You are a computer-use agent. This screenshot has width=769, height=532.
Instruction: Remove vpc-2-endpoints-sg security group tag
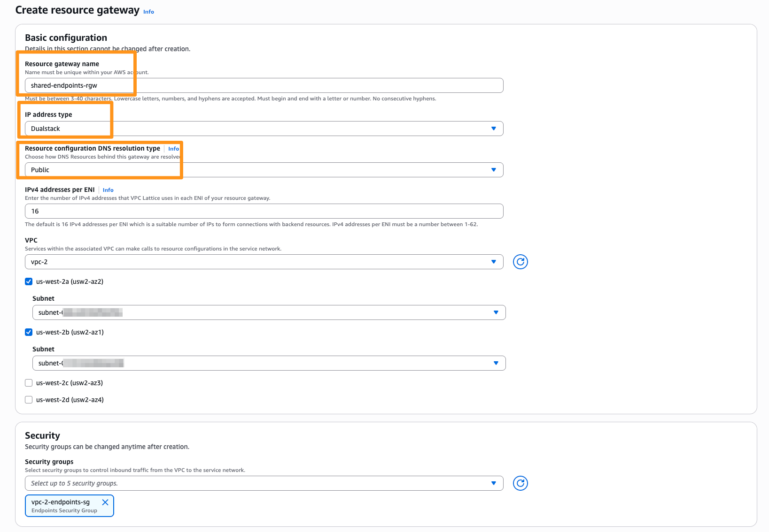tap(105, 502)
